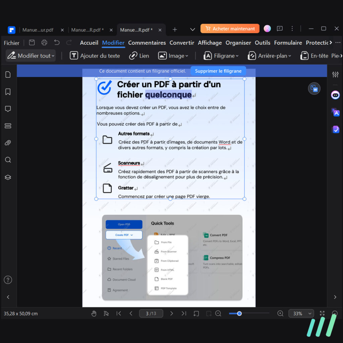Click Ajouter du texte
The image size is (343, 343).
(95, 56)
